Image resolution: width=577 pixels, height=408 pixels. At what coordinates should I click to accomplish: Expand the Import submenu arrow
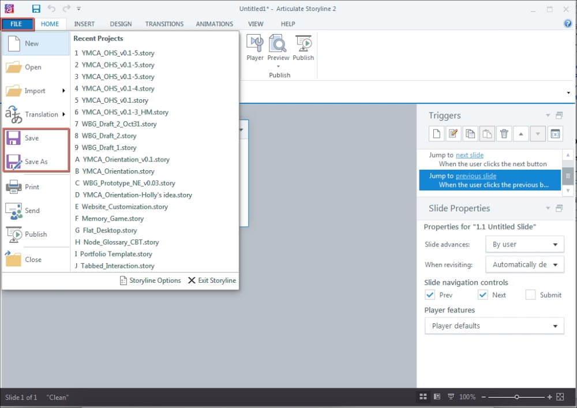point(63,91)
